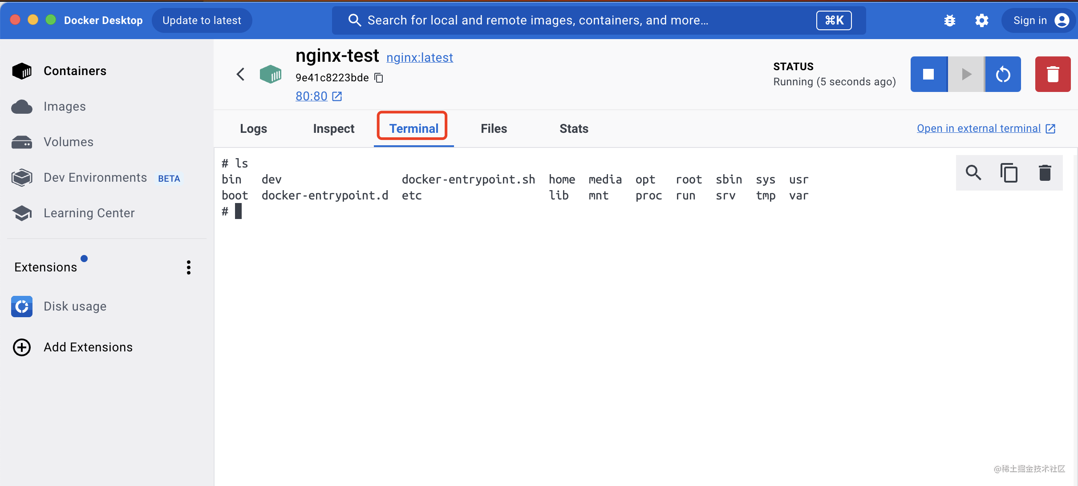The height and width of the screenshot is (486, 1078).
Task: Open the Stats tab
Action: pos(573,128)
